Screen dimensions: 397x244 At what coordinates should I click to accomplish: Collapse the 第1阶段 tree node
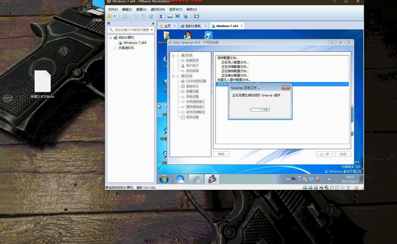coord(173,56)
